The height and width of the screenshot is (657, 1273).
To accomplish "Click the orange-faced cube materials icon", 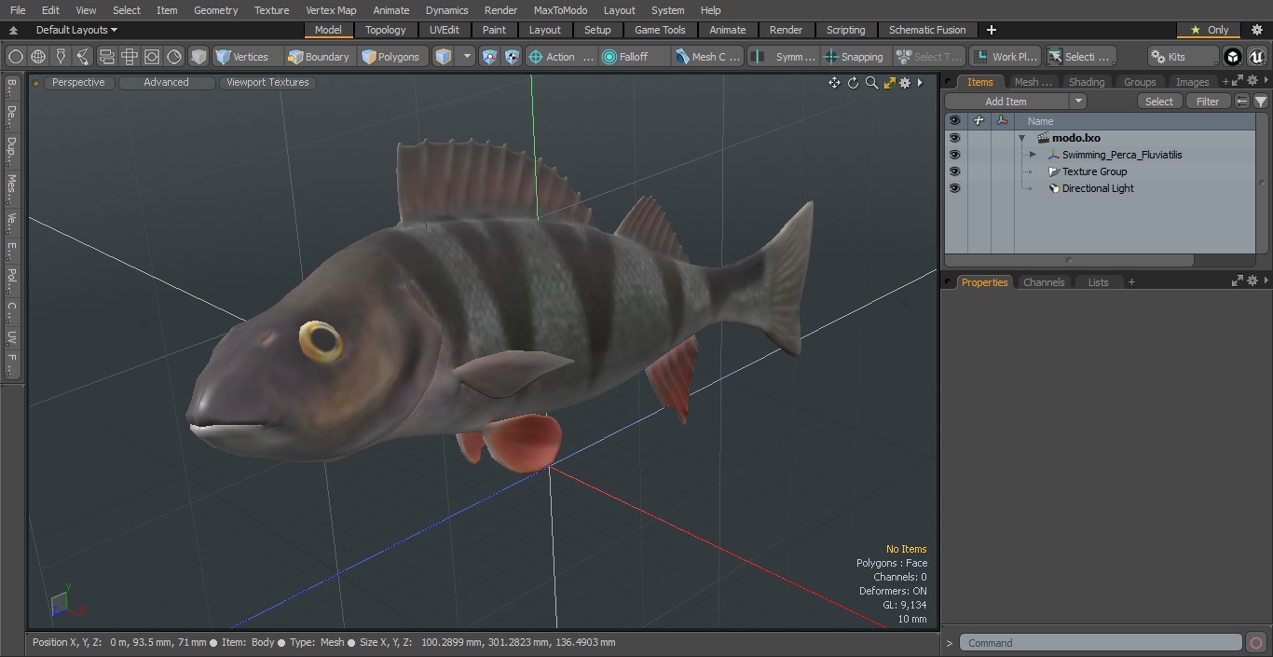I will (444, 57).
